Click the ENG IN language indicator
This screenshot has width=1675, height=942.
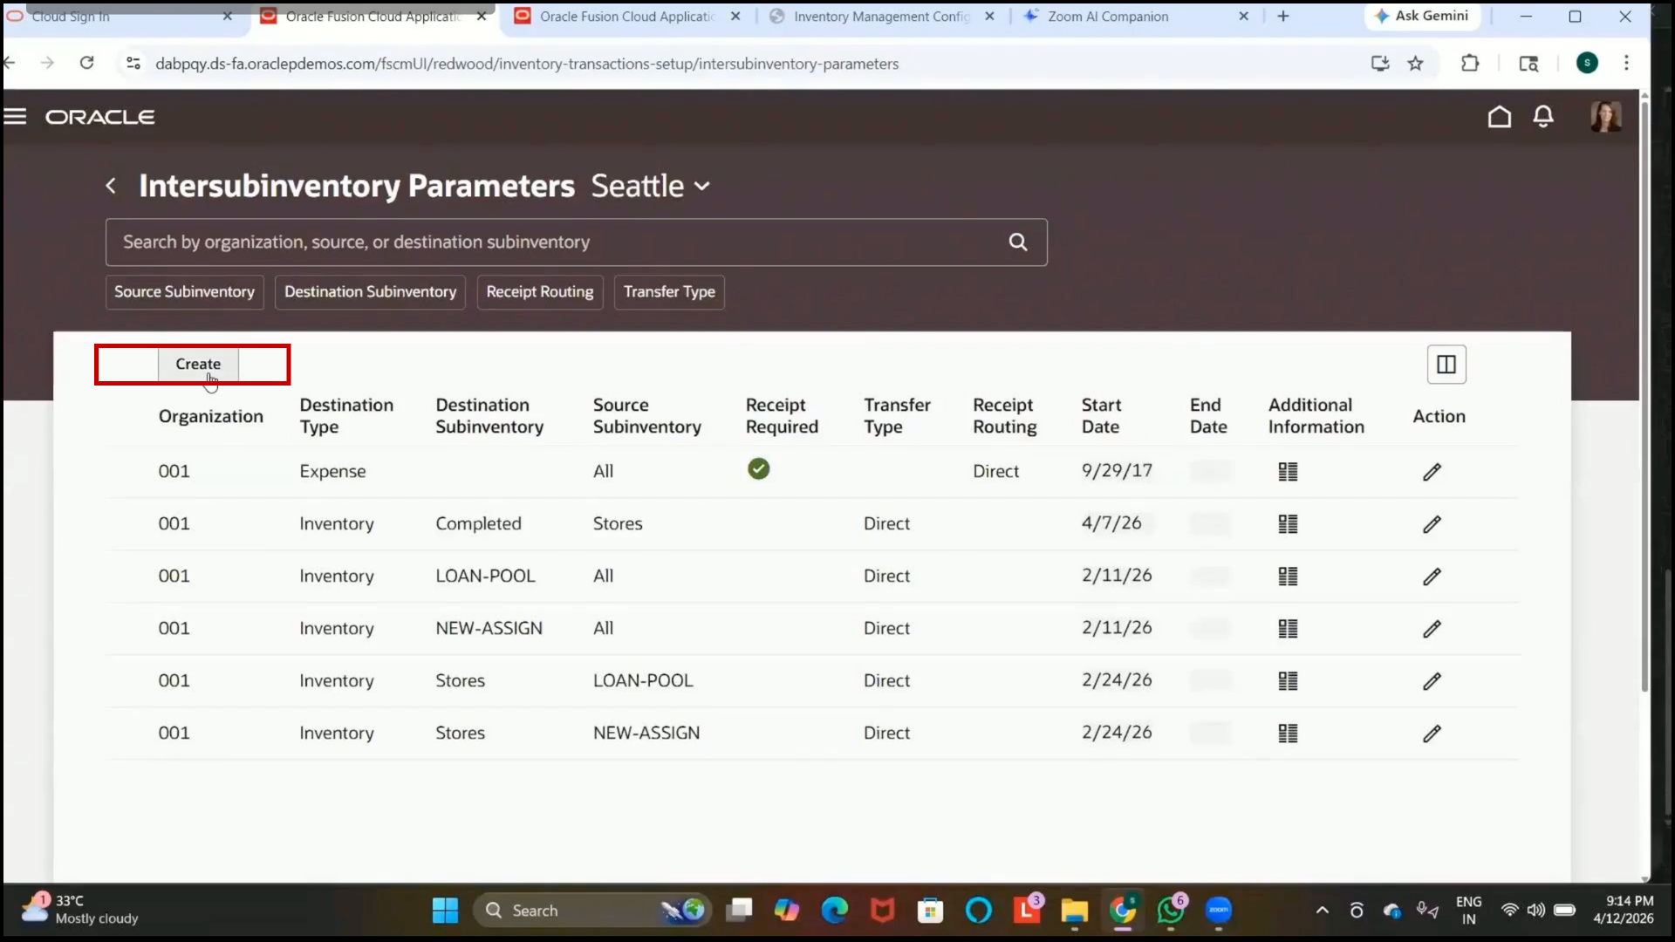(x=1468, y=910)
